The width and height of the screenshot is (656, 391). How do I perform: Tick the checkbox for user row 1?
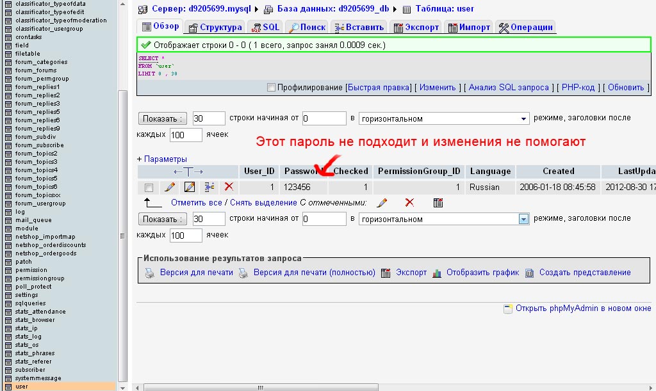click(x=149, y=188)
